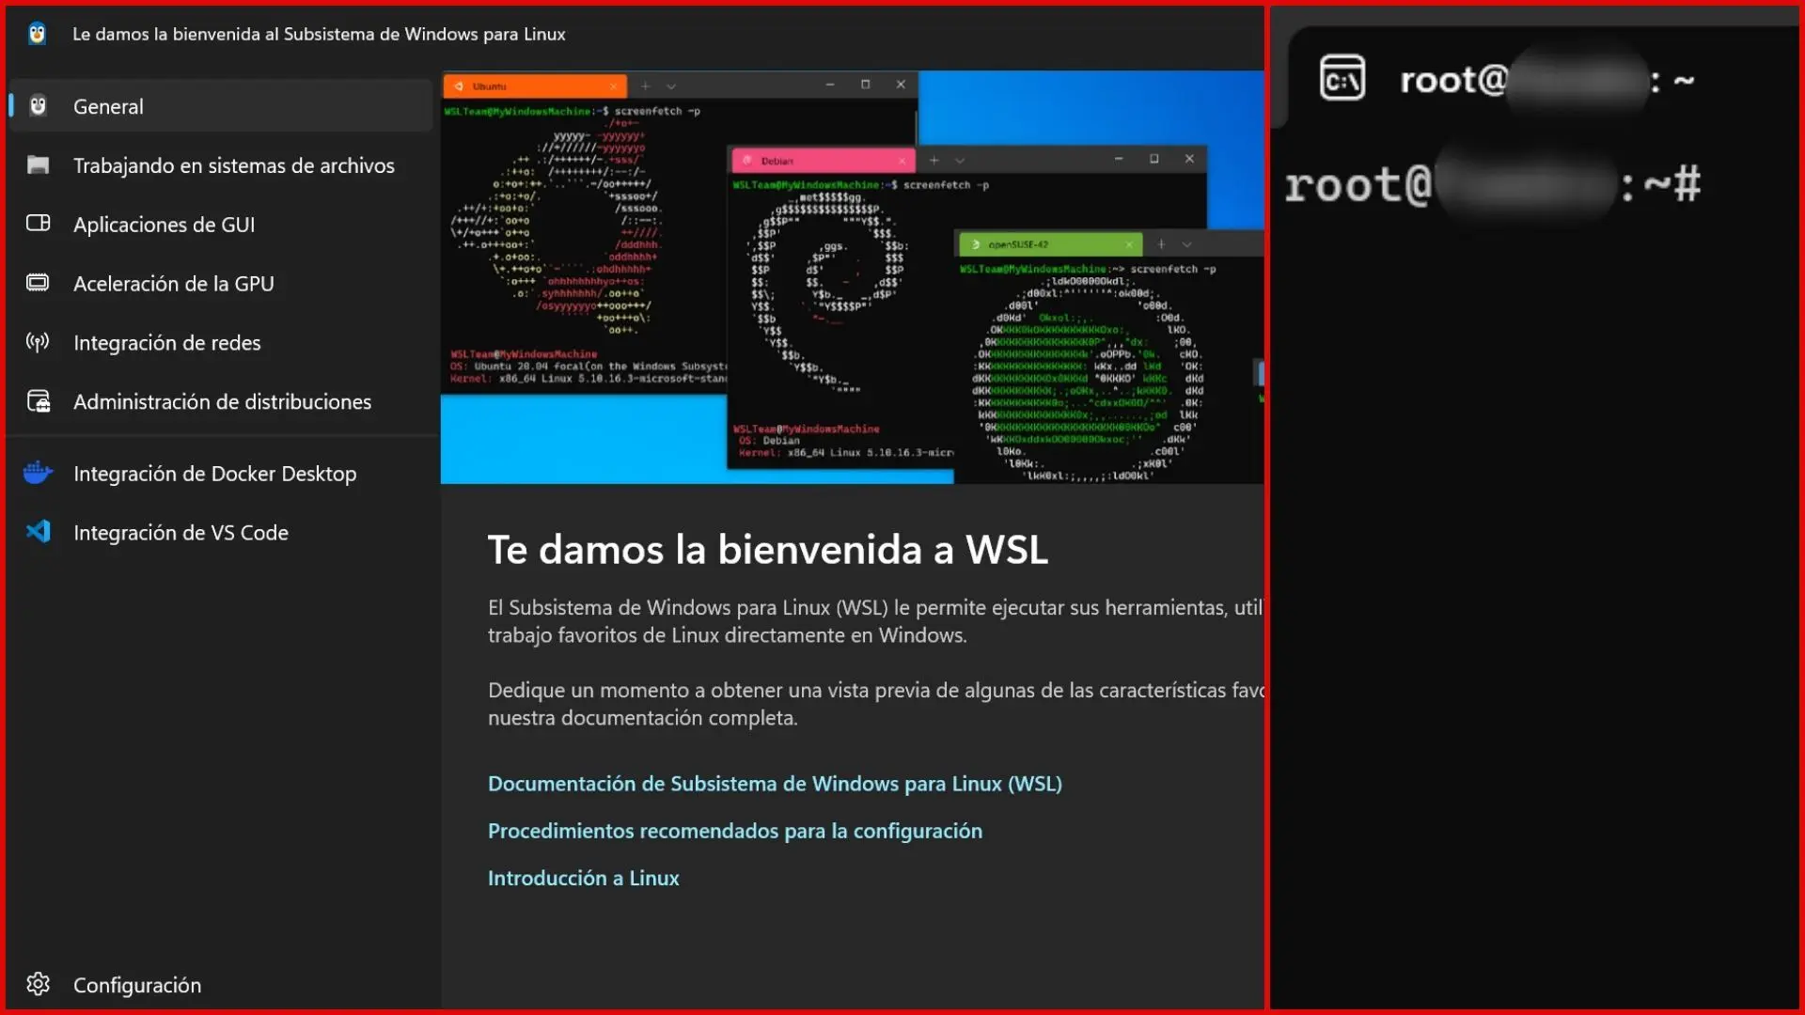Click the network integration antenna icon
The height and width of the screenshot is (1015, 1805).
coord(38,342)
